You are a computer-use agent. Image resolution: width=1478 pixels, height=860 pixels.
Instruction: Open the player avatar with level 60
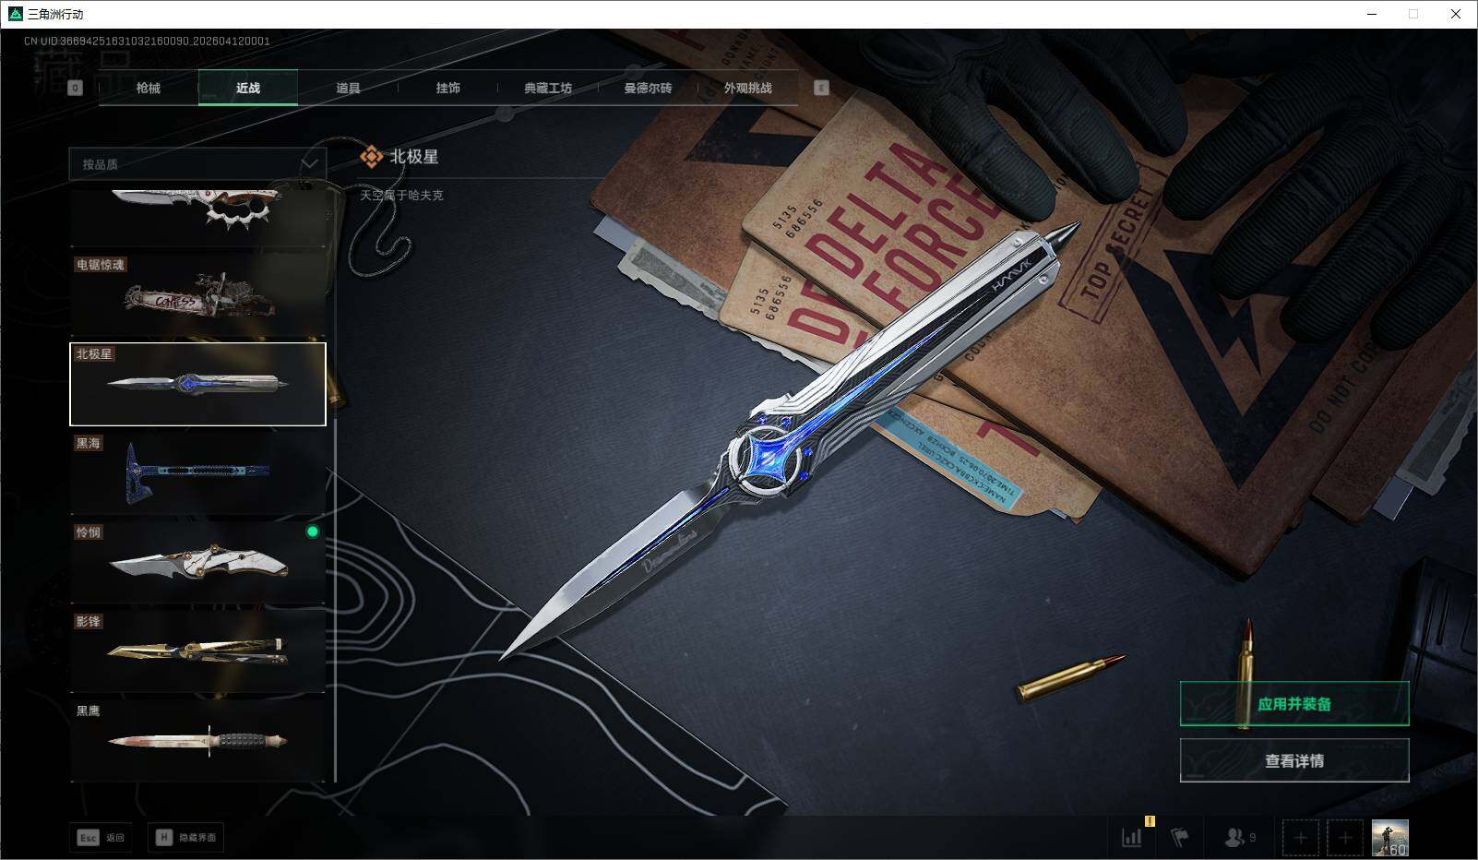click(1390, 838)
